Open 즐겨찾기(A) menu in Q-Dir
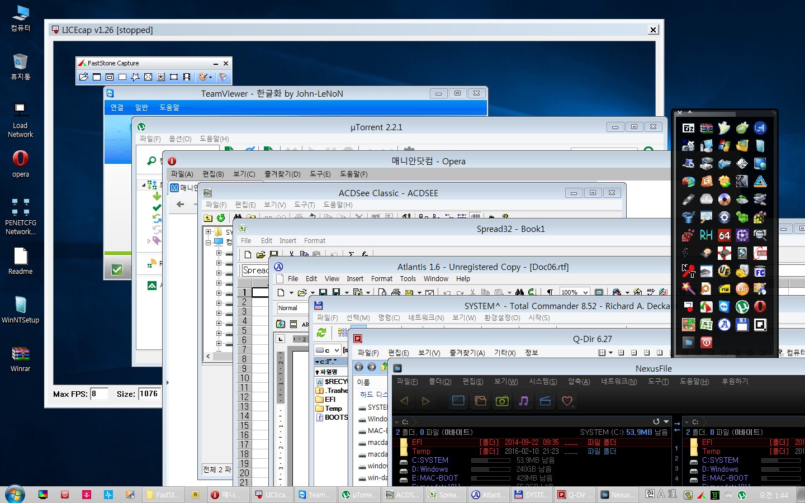Viewport: 805px width, 503px height. coord(467,353)
